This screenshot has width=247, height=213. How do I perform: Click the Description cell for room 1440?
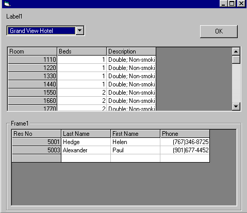pyautogui.click(x=131, y=84)
